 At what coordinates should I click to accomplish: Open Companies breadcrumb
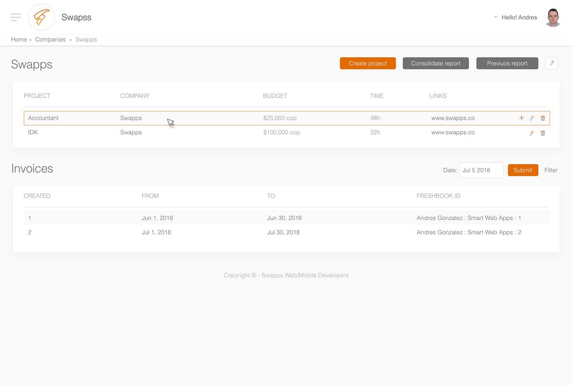click(50, 39)
